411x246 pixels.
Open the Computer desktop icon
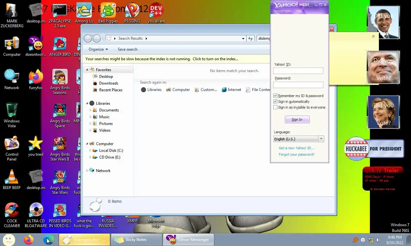point(12,46)
